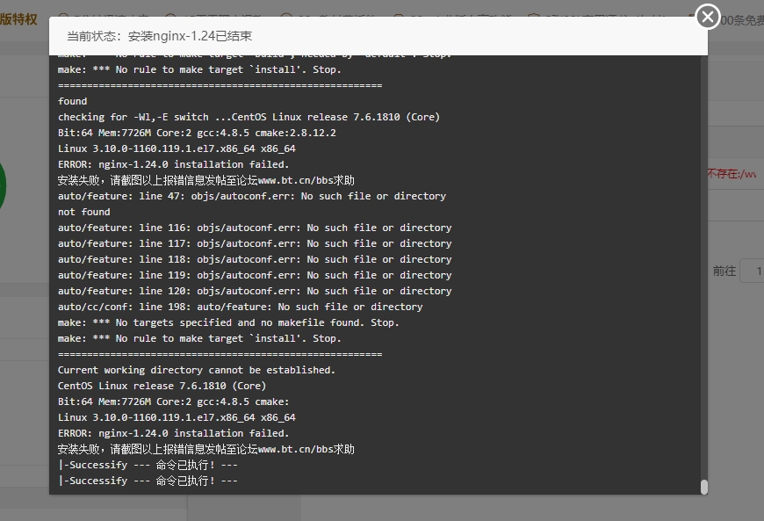Image resolution: width=764 pixels, height=521 pixels.
Task: Click the dialog title ' 当前状态：安装nginx-1.24已结束'
Action: pyautogui.click(x=159, y=36)
